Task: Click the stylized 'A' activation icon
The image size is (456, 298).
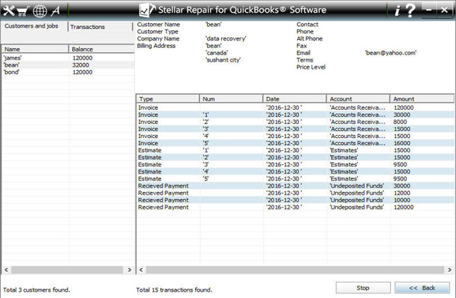Action: tap(56, 11)
